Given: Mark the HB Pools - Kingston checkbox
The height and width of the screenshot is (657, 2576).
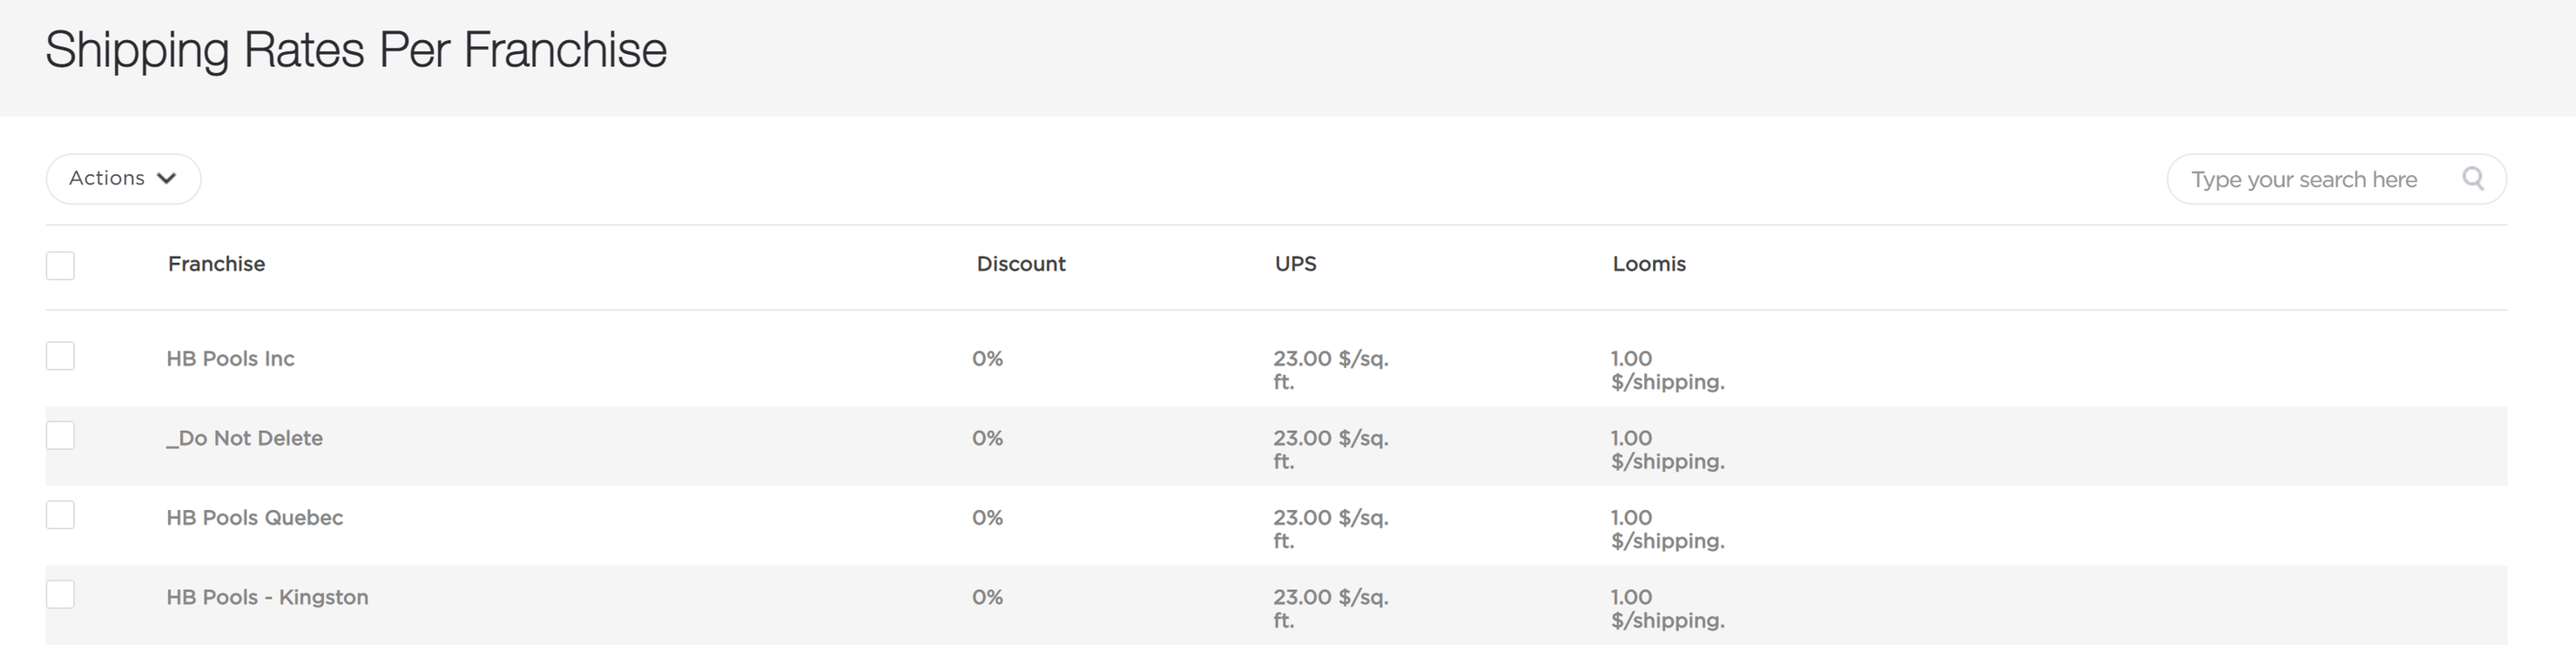Looking at the screenshot, I should (x=60, y=594).
